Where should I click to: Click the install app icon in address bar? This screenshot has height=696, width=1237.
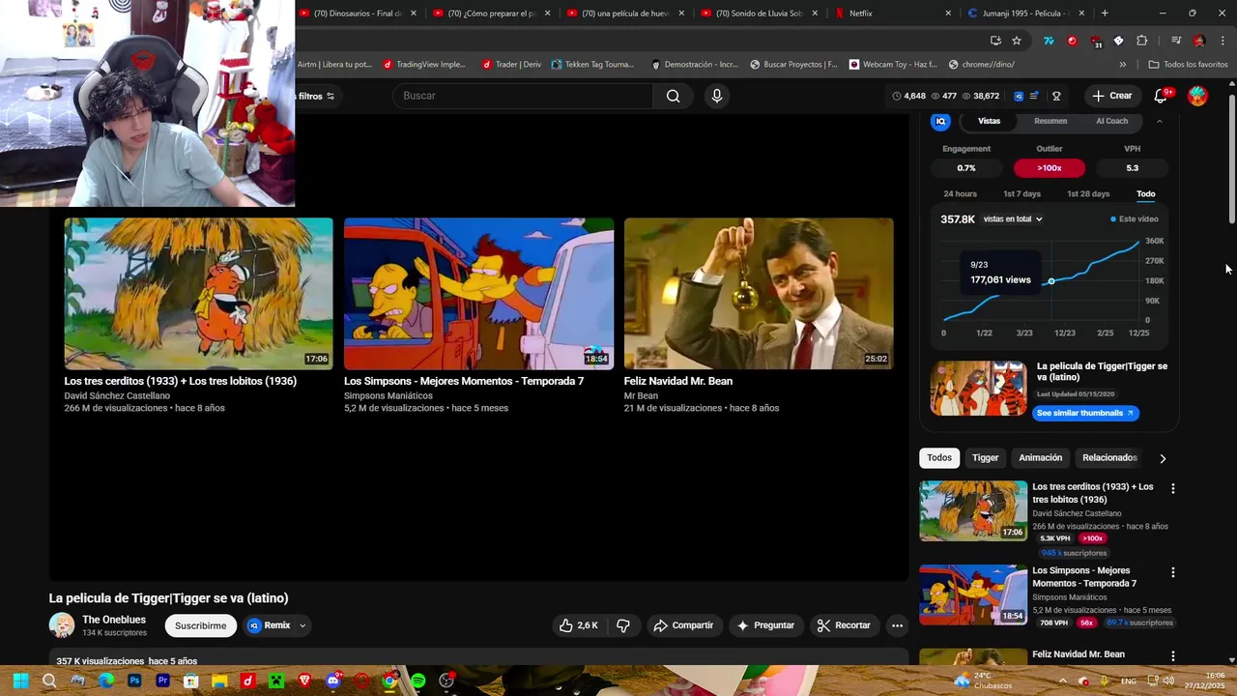click(995, 41)
